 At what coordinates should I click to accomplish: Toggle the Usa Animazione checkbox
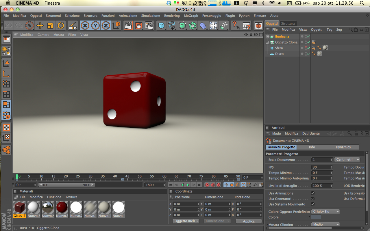(x=313, y=193)
